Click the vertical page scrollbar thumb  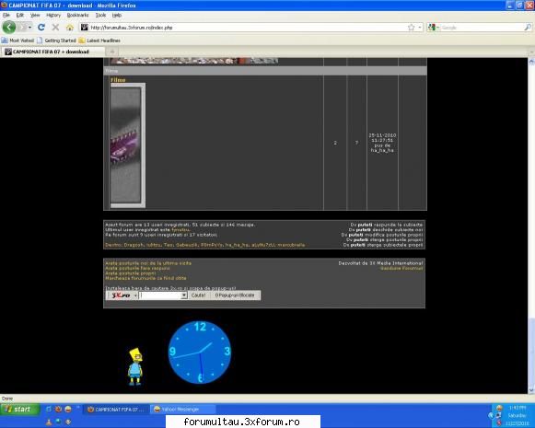click(531, 352)
